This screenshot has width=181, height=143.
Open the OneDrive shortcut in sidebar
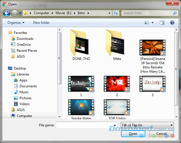(24, 45)
